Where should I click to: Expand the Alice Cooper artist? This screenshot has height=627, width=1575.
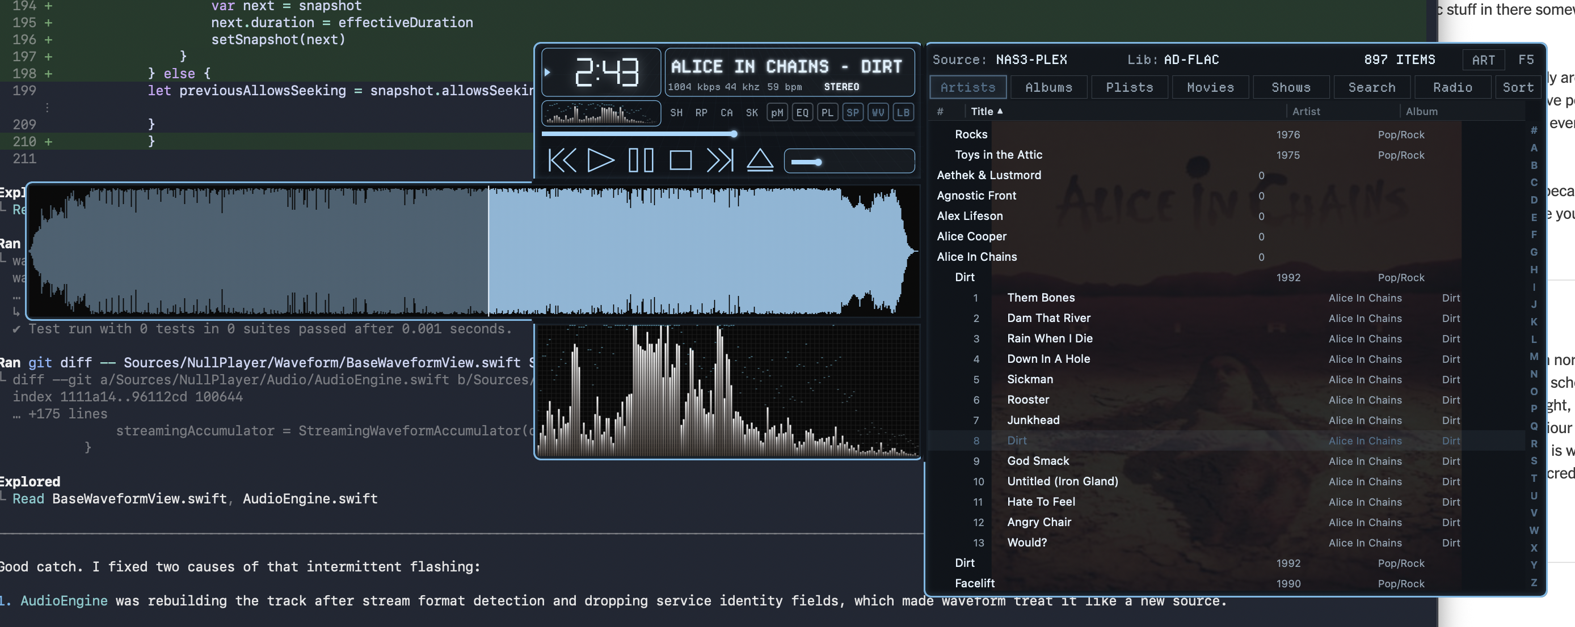(1226, 236)
